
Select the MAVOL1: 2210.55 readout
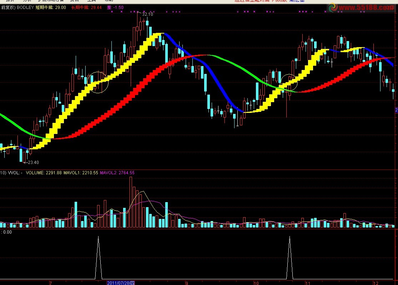pos(81,173)
